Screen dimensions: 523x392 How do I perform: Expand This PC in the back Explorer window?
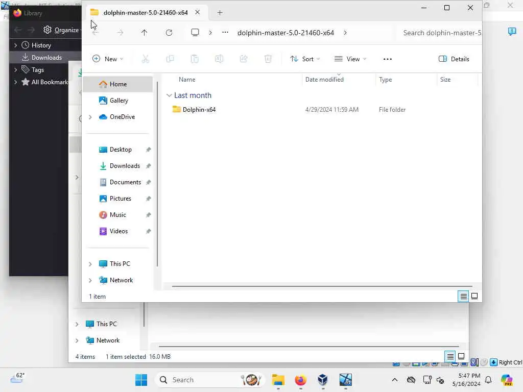[x=77, y=324]
